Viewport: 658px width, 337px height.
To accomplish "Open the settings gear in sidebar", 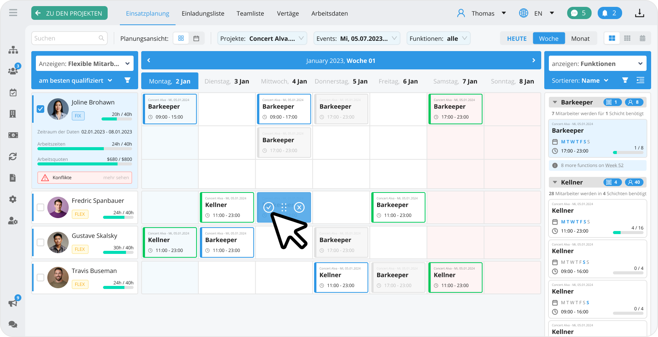I will point(13,199).
